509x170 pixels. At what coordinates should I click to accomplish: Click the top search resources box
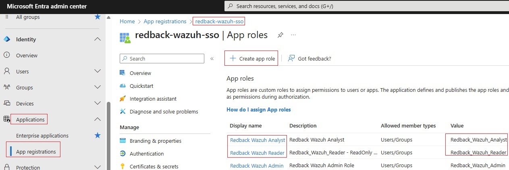tap(366, 6)
